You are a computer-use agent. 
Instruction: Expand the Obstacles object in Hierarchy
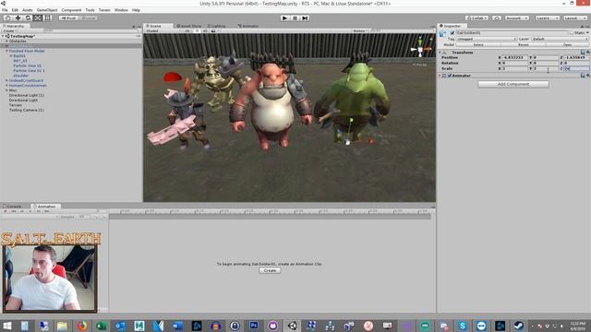[x=6, y=41]
